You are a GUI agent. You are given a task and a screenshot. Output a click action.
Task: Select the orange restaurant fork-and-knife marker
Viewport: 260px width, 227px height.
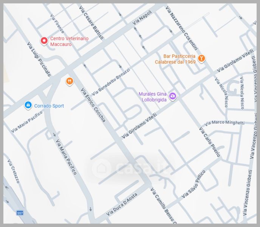point(69,81)
